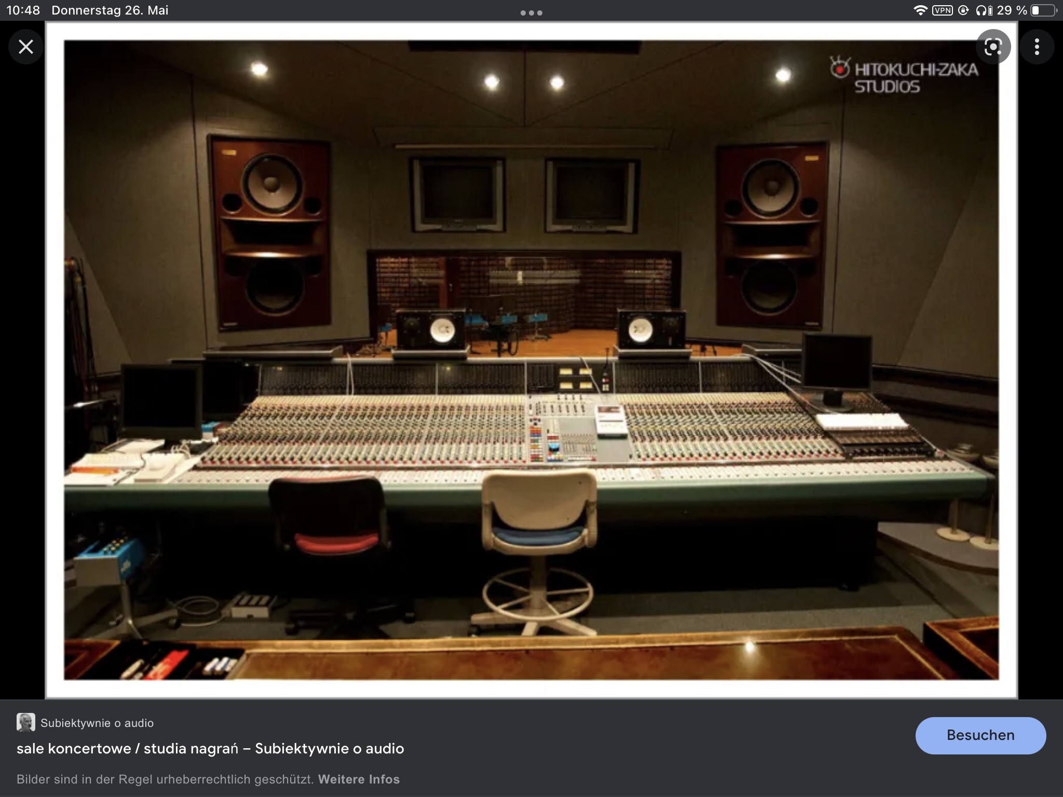Viewport: 1063px width, 797px height.
Task: Click the 'Subiektywnie o audio' source name
Action: point(97,723)
